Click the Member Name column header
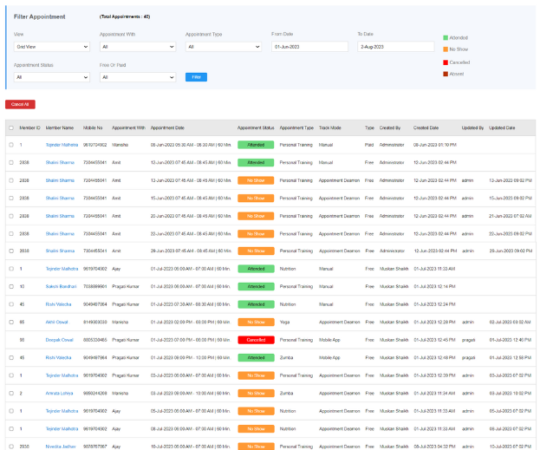Image resolution: width=540 pixels, height=450 pixels. pyautogui.click(x=60, y=127)
